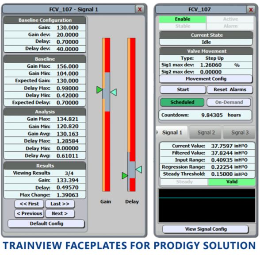The height and width of the screenshot is (255, 260).
Task: Close the FCV_107 faceplate window
Action: click(251, 9)
